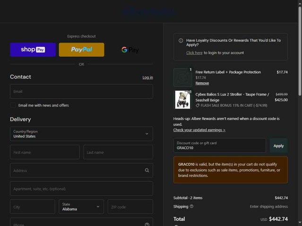The image size is (302, 226).
Task: Focus the Address field
Action: pyautogui.click(x=81, y=170)
